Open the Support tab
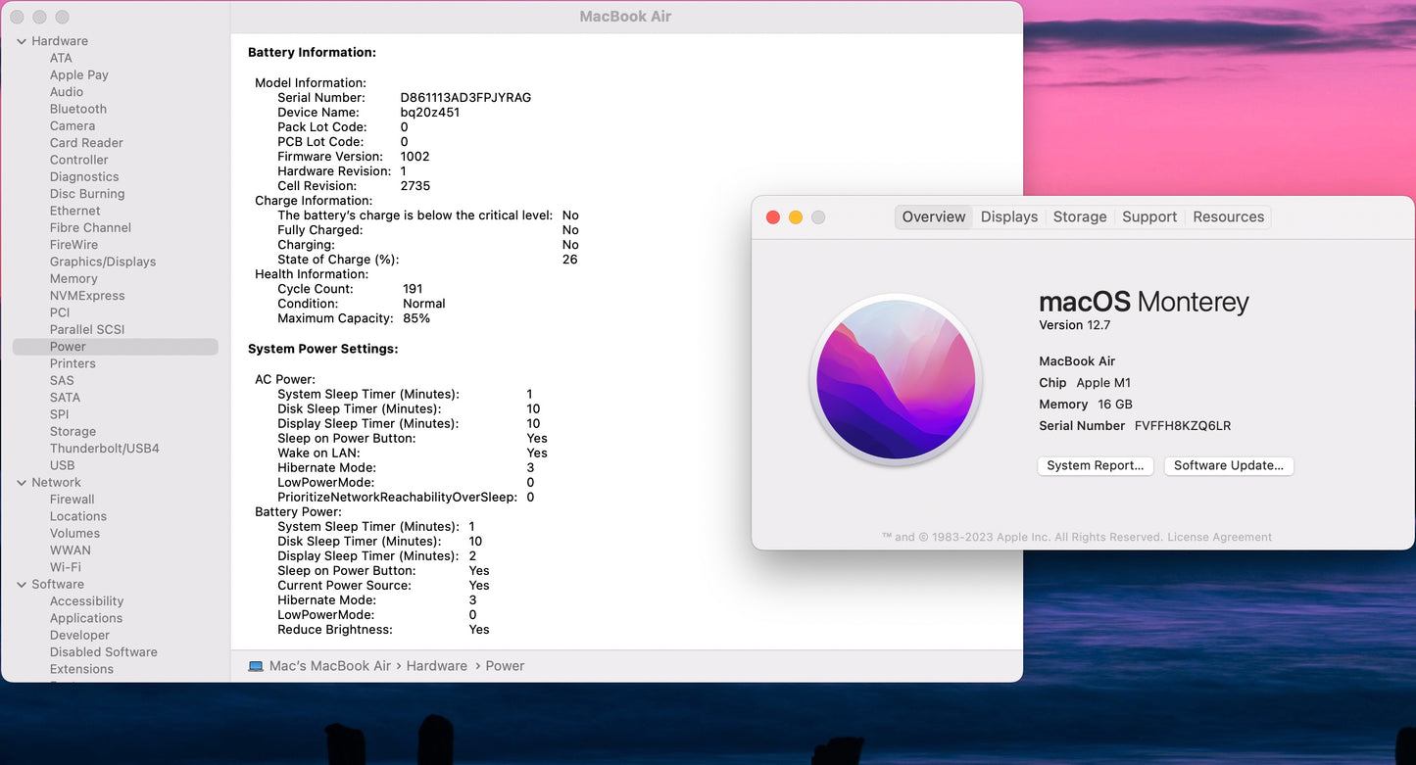Viewport: 1416px width, 765px height. [1149, 217]
